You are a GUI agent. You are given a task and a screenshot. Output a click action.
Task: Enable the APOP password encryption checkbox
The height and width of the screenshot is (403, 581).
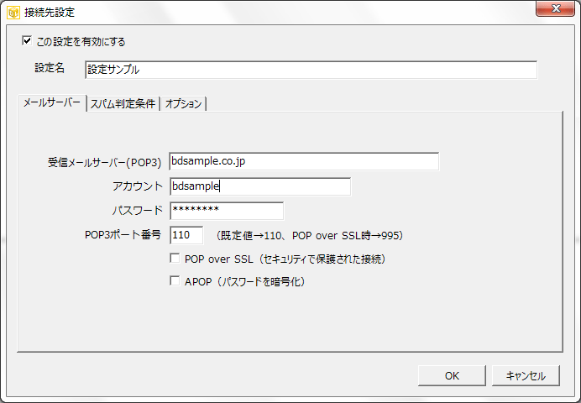click(x=175, y=280)
